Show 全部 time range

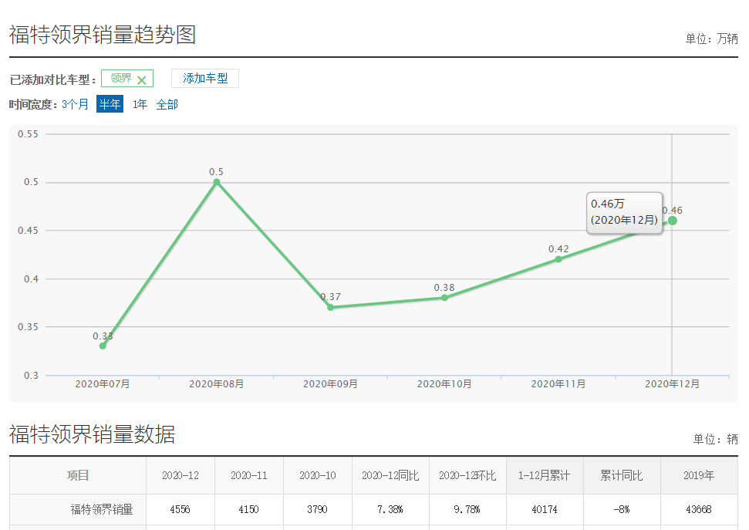tap(167, 104)
